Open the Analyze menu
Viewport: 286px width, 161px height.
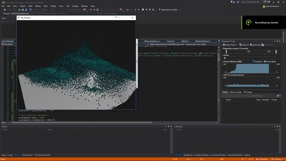(75, 6)
